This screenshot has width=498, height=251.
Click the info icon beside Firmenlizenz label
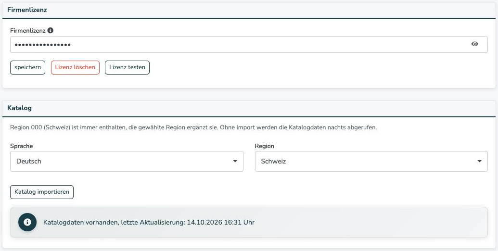click(50, 30)
